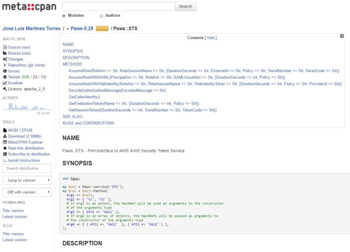Open the Paws-0.28 release link
Screen dimensions: 350x252
click(82, 29)
